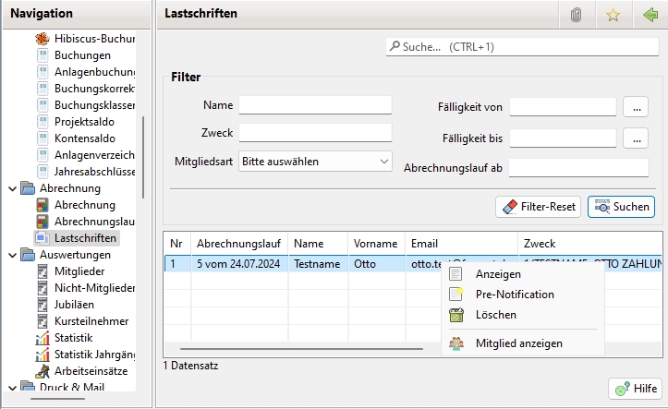Open Abrechnung item in navigation tree
Viewport: 668px width, 409px height.
tap(84, 205)
